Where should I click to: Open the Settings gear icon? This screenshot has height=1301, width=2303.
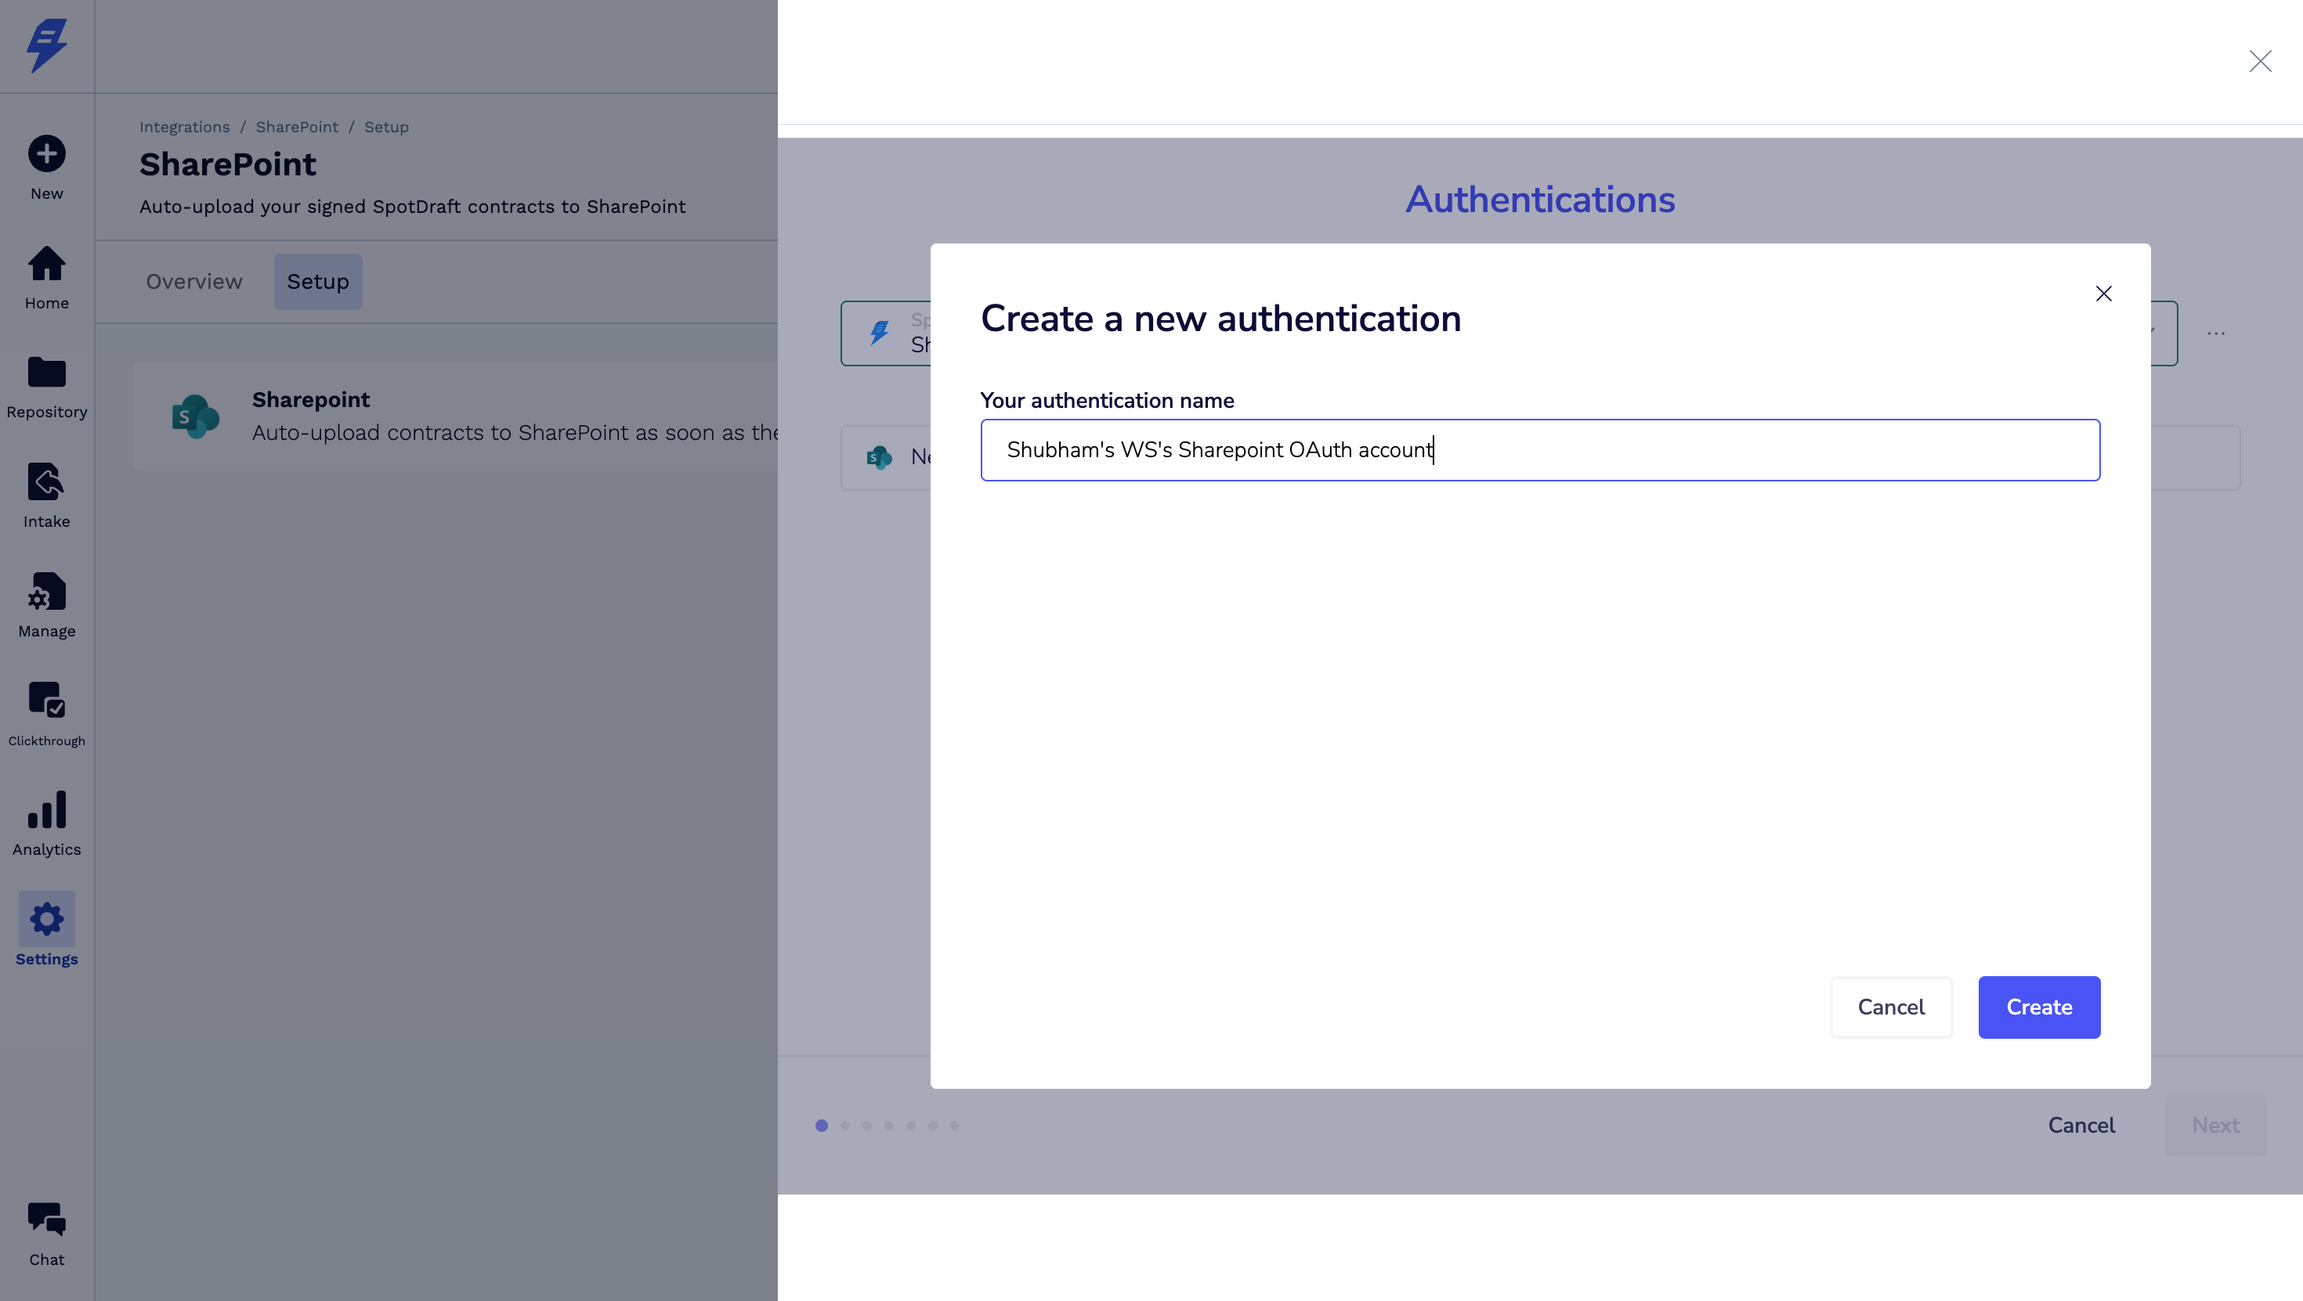[x=46, y=920]
